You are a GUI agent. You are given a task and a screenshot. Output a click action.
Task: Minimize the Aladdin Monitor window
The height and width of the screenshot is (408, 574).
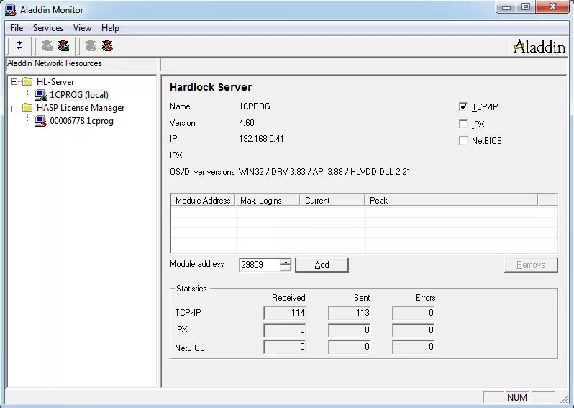coord(506,7)
